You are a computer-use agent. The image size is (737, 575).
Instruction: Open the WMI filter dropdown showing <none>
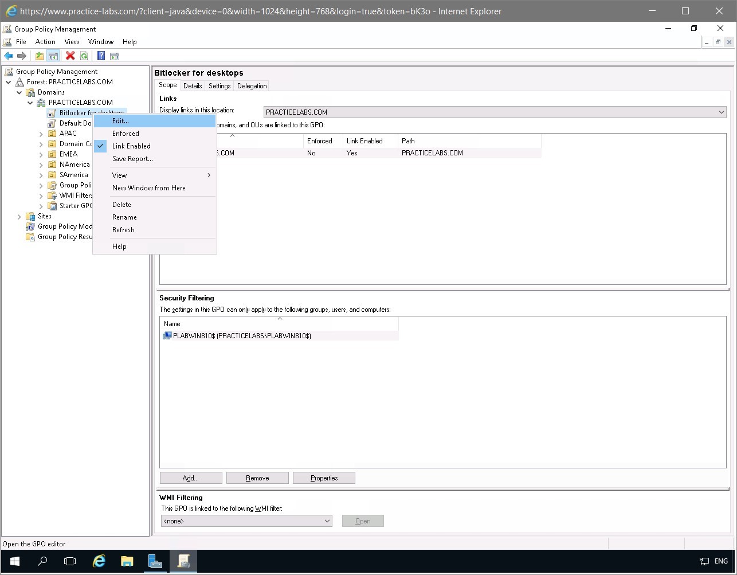(327, 521)
